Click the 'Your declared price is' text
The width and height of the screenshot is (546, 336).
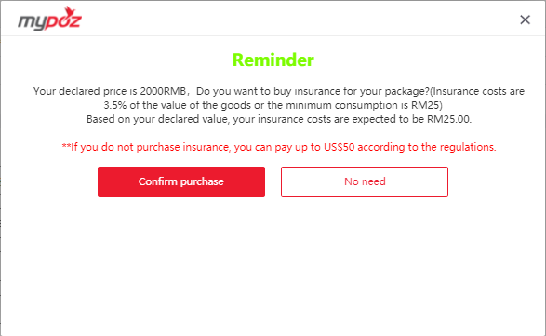86,91
